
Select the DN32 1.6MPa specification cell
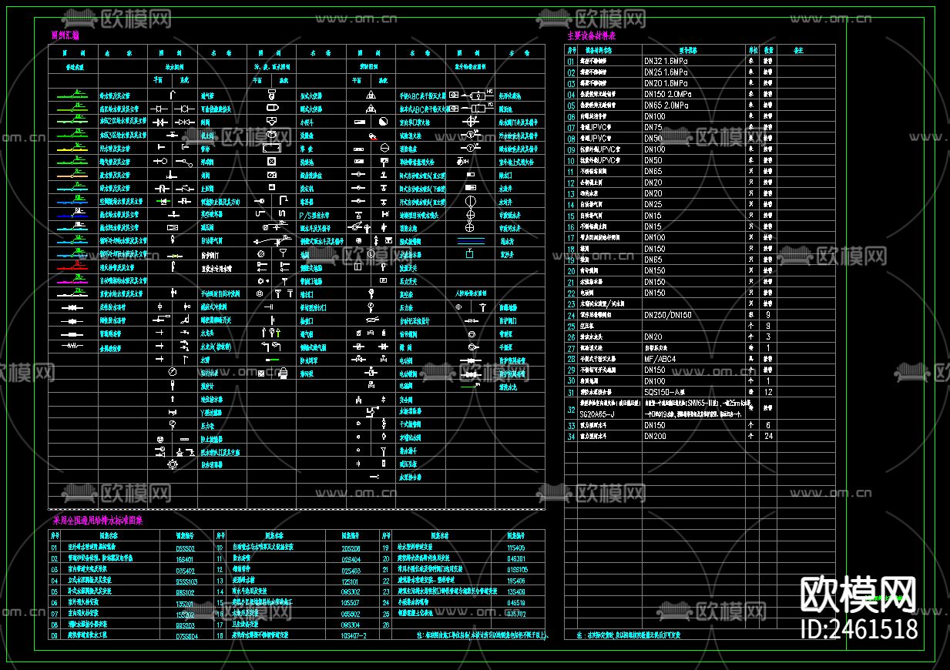[666, 60]
